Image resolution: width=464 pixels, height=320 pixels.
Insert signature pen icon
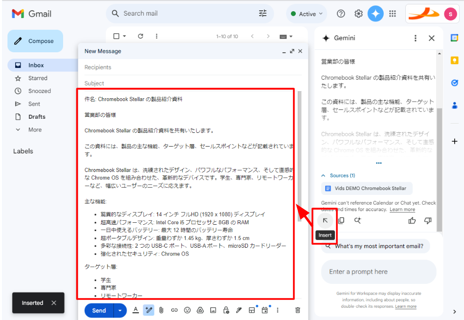[239, 310]
